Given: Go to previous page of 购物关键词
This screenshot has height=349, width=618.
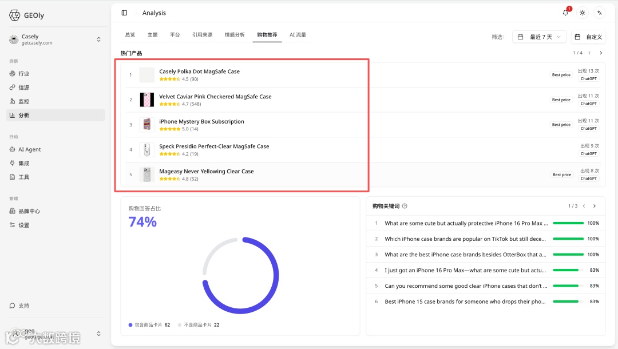Looking at the screenshot, I should 584,206.
